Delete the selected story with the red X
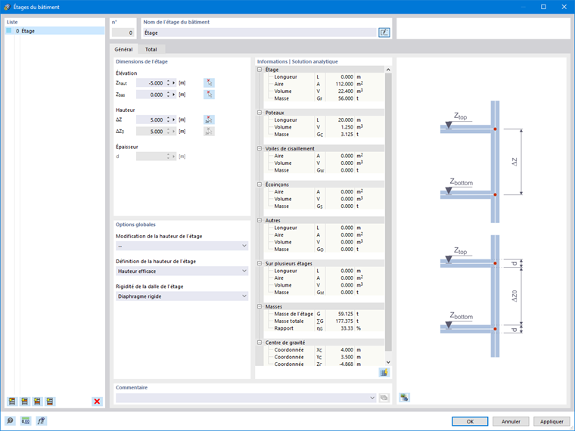575x431 pixels. tap(97, 402)
